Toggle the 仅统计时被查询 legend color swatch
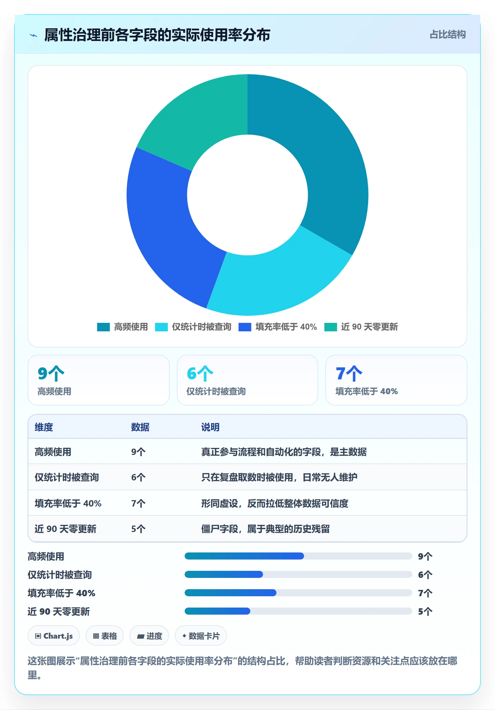 [161, 327]
